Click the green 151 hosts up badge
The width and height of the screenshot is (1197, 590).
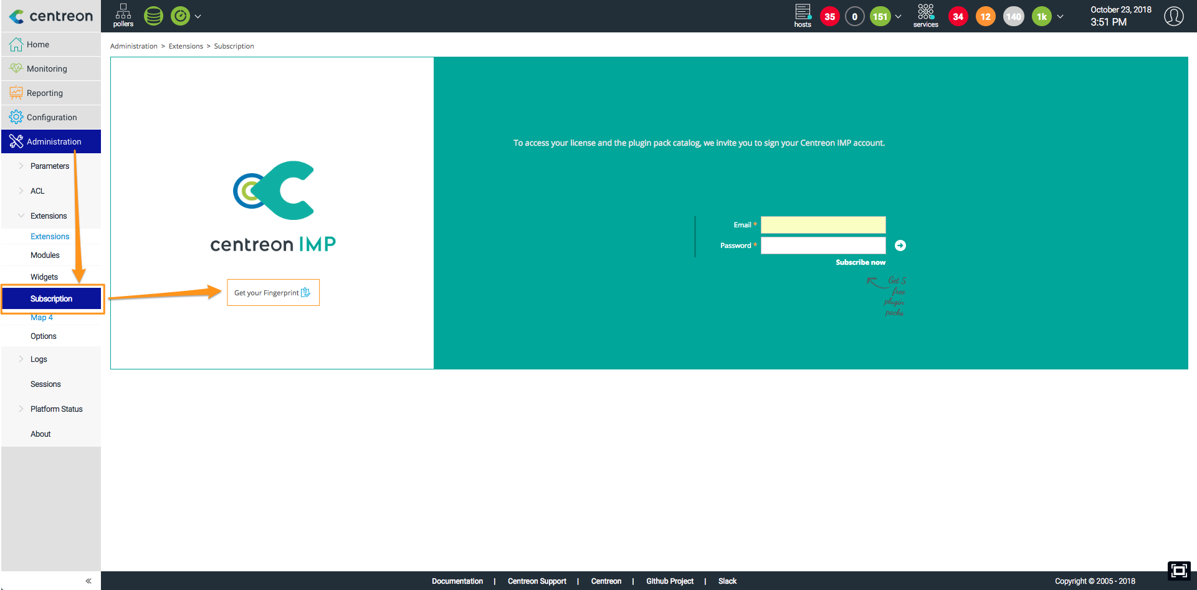[x=880, y=17]
